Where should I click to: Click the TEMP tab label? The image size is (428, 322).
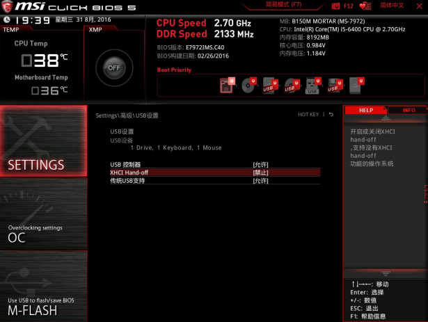11,30
